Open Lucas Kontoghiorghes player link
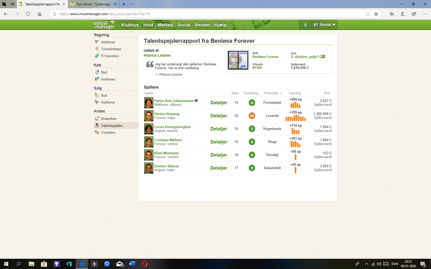Viewport: 431px width, 269px height. (172, 127)
